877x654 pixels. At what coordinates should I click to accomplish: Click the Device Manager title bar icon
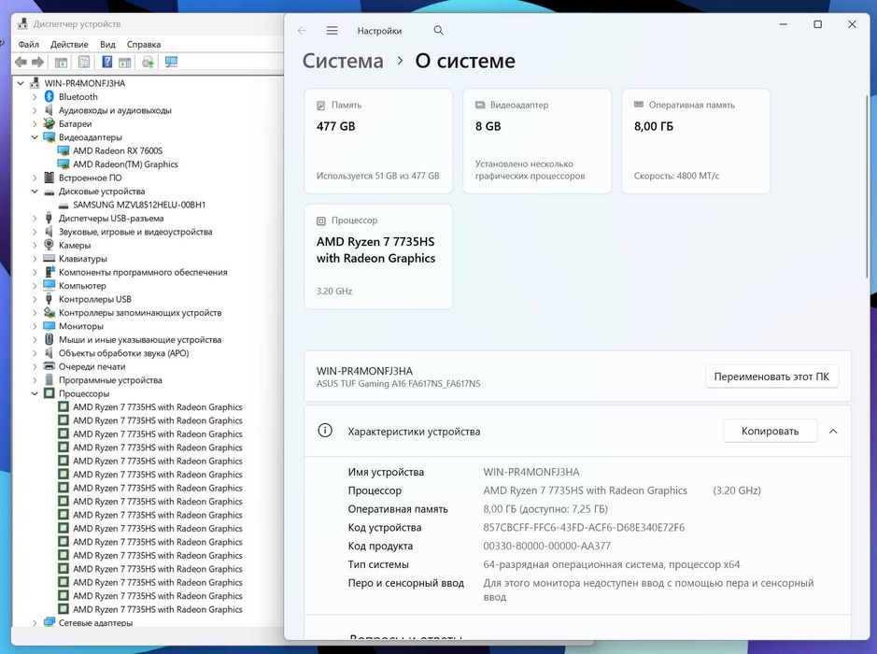pyautogui.click(x=22, y=23)
